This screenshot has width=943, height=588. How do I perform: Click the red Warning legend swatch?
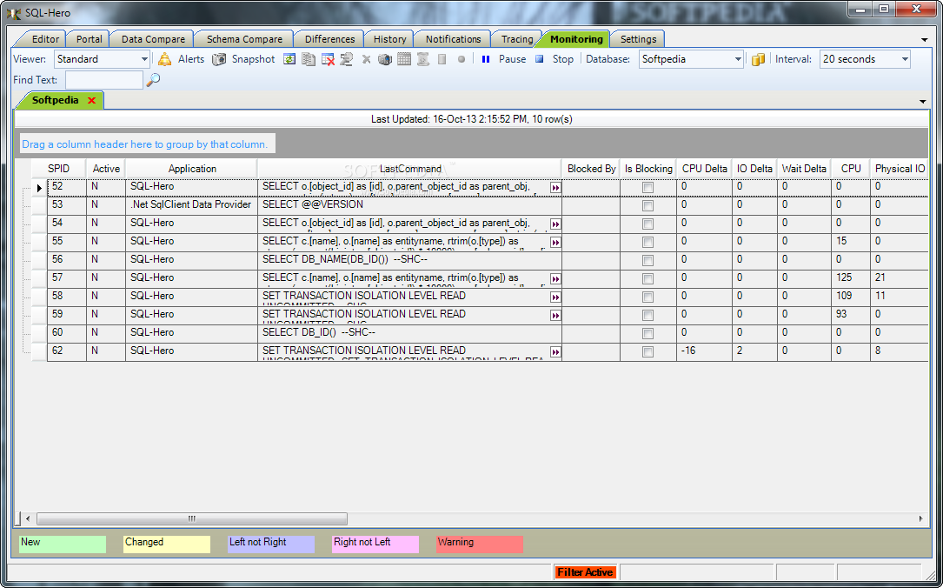(479, 544)
